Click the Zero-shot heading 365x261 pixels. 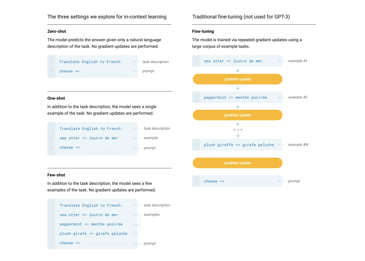click(x=56, y=31)
